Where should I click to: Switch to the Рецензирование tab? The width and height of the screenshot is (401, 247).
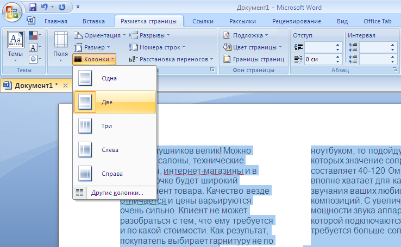pyautogui.click(x=296, y=22)
